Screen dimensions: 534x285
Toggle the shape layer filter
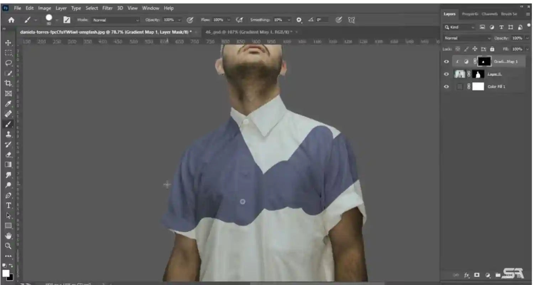coord(511,27)
